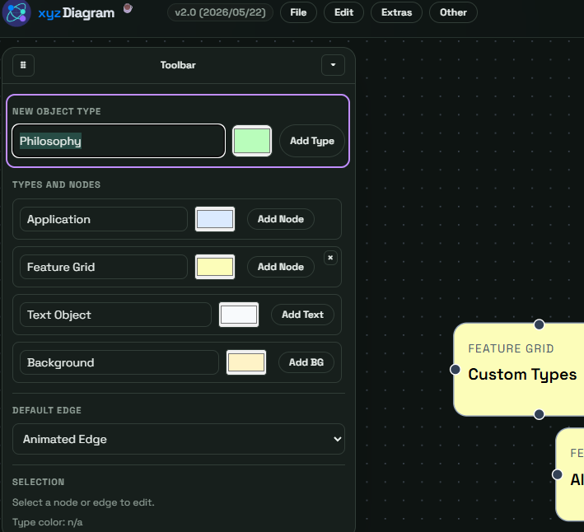Screen dimensions: 584x532
Task: Open the Edit menu
Action: [x=343, y=12]
